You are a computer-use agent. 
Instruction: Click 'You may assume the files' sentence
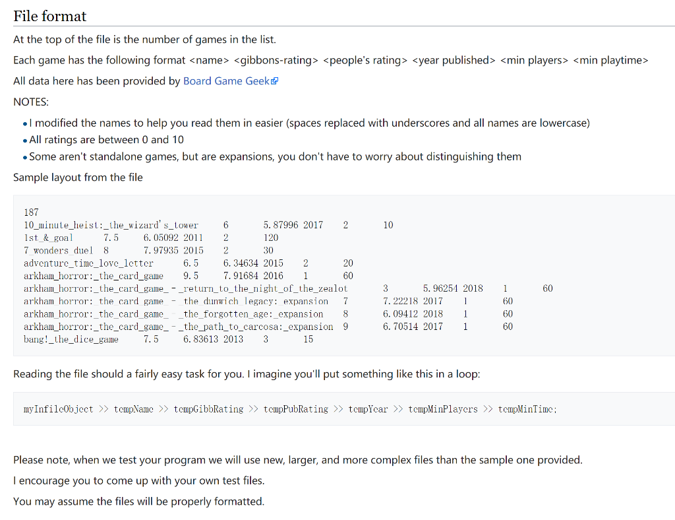[x=138, y=502]
